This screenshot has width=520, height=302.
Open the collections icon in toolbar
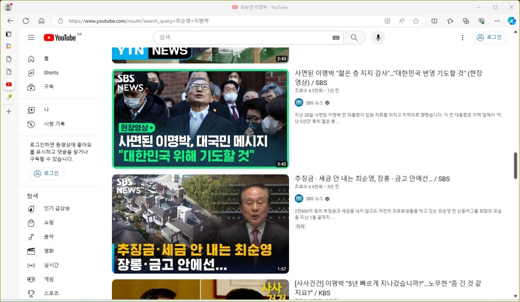click(x=466, y=21)
